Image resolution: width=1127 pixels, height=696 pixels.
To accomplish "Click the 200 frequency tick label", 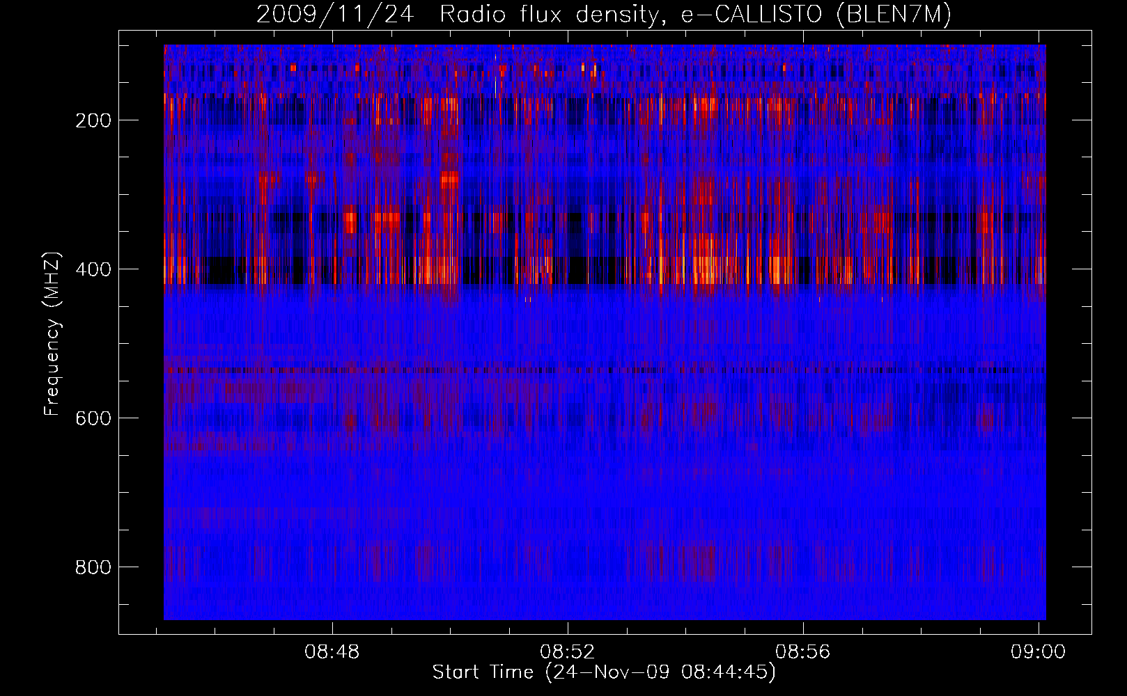I will pos(93,120).
